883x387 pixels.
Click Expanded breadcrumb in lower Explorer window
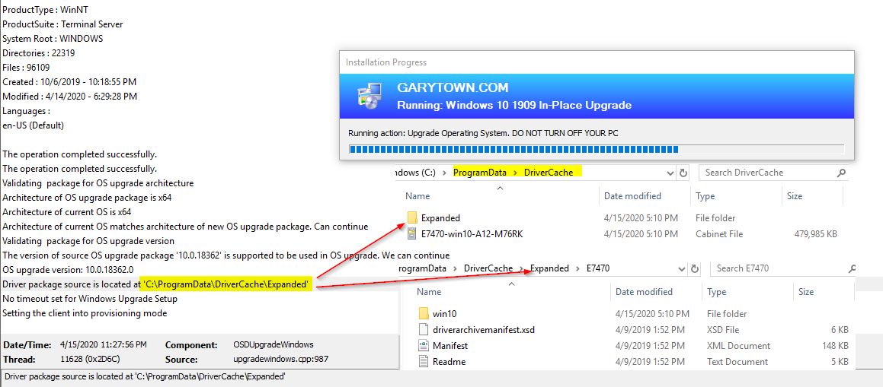[549, 268]
